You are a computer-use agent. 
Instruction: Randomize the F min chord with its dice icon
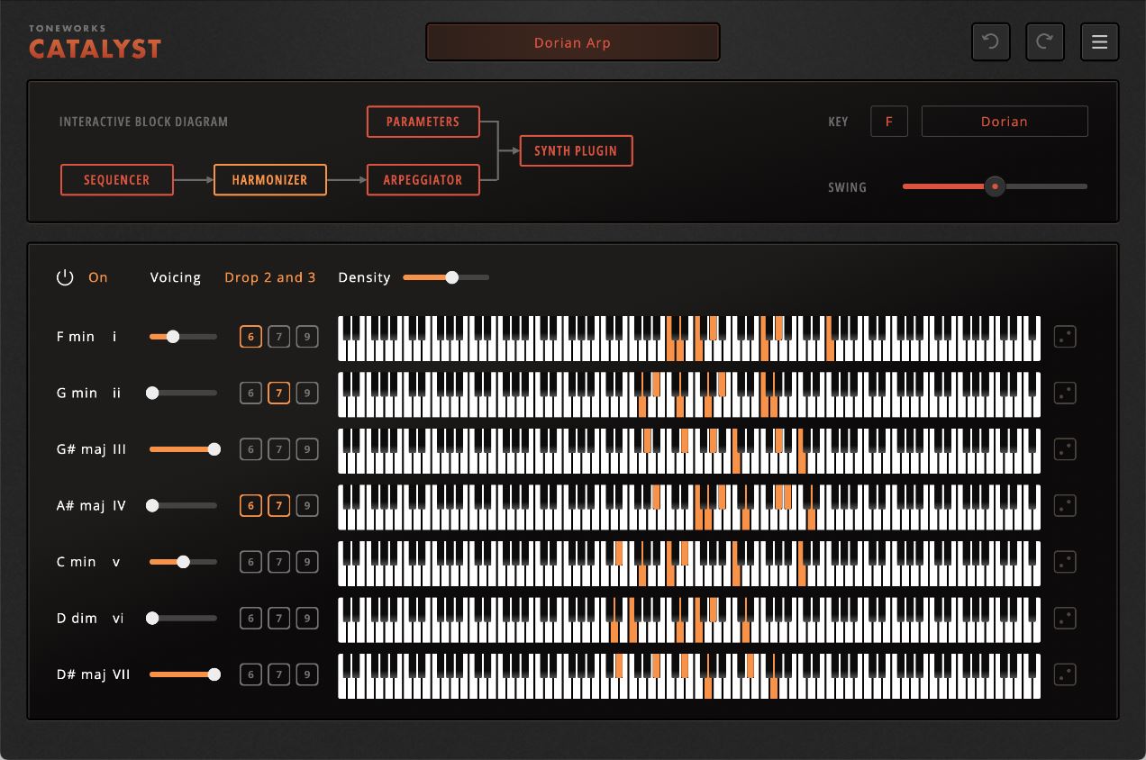(x=1065, y=337)
